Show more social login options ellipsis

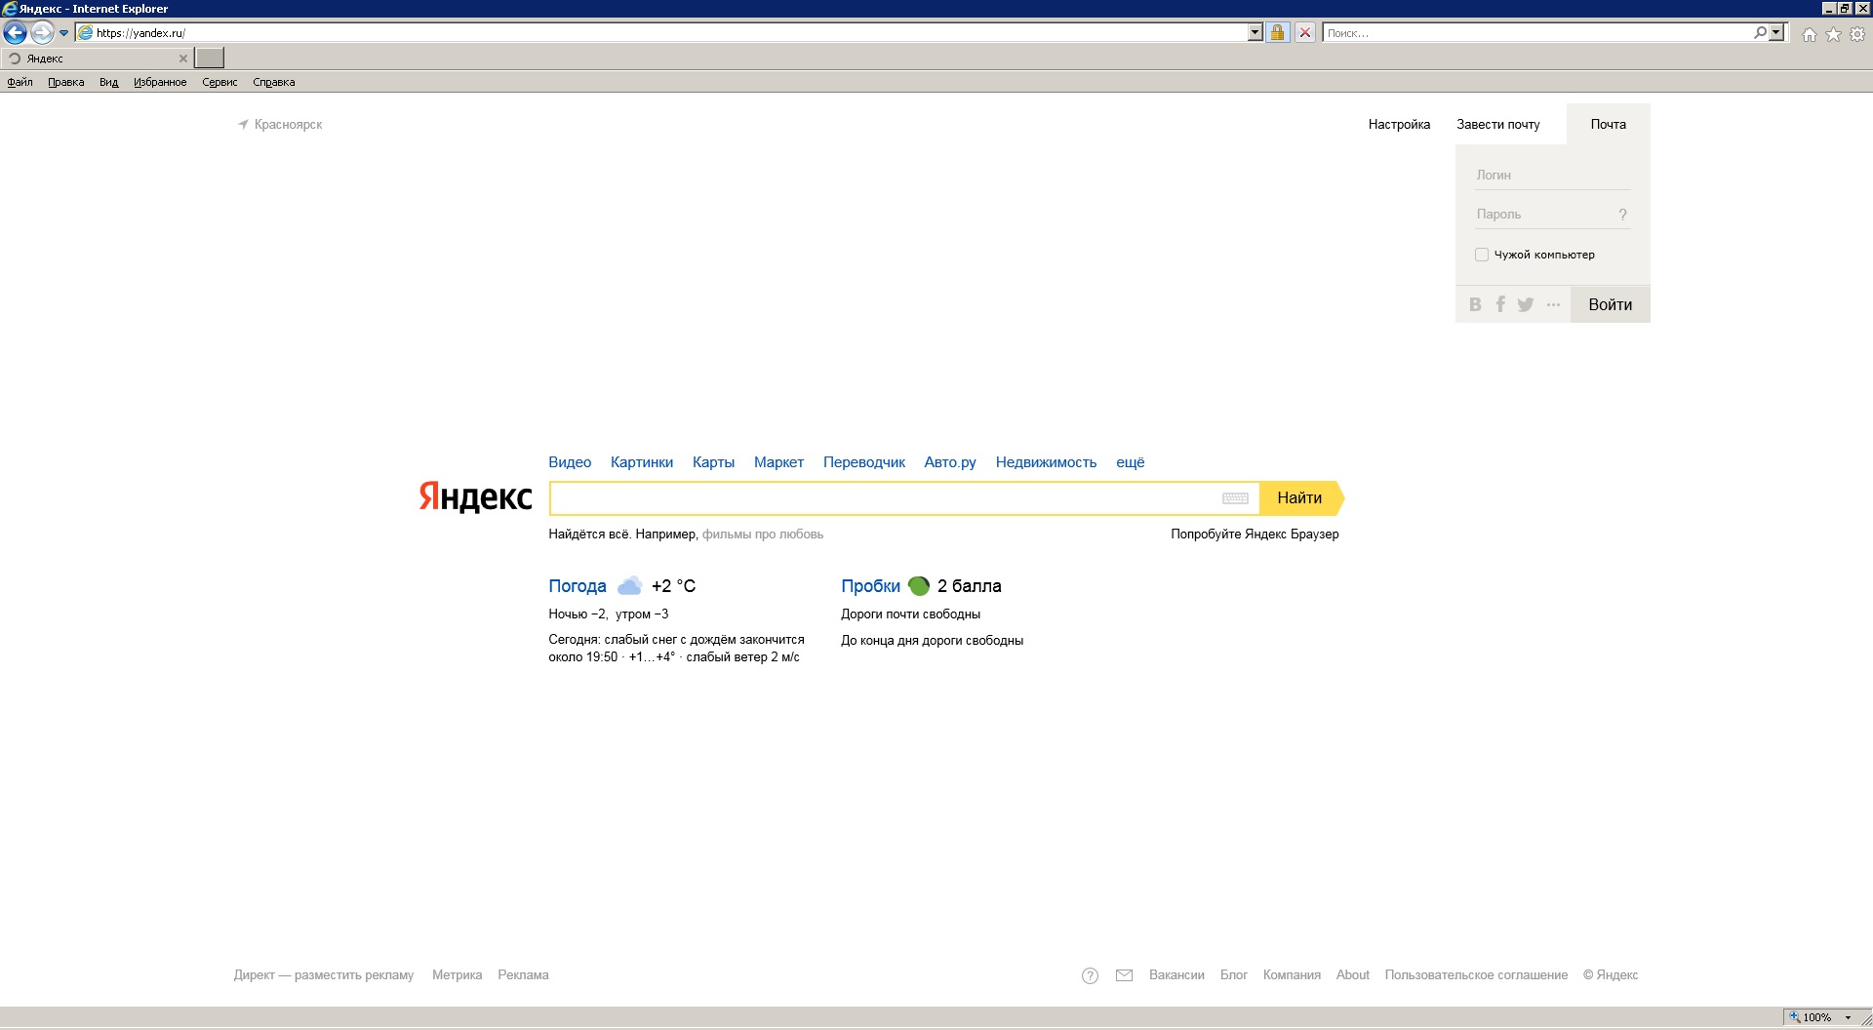click(1553, 304)
